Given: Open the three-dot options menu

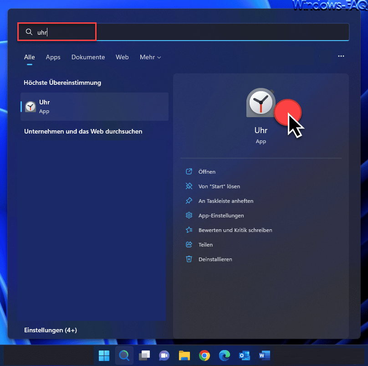Looking at the screenshot, I should point(341,56).
